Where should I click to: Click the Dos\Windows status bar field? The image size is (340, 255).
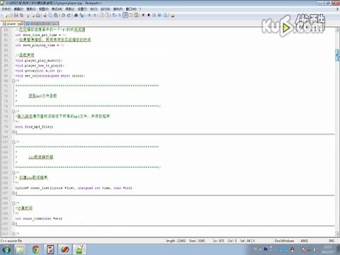click(x=284, y=241)
